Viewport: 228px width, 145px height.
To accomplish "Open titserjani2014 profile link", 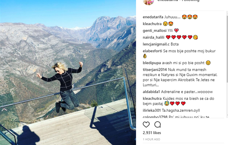I will 155,70.
